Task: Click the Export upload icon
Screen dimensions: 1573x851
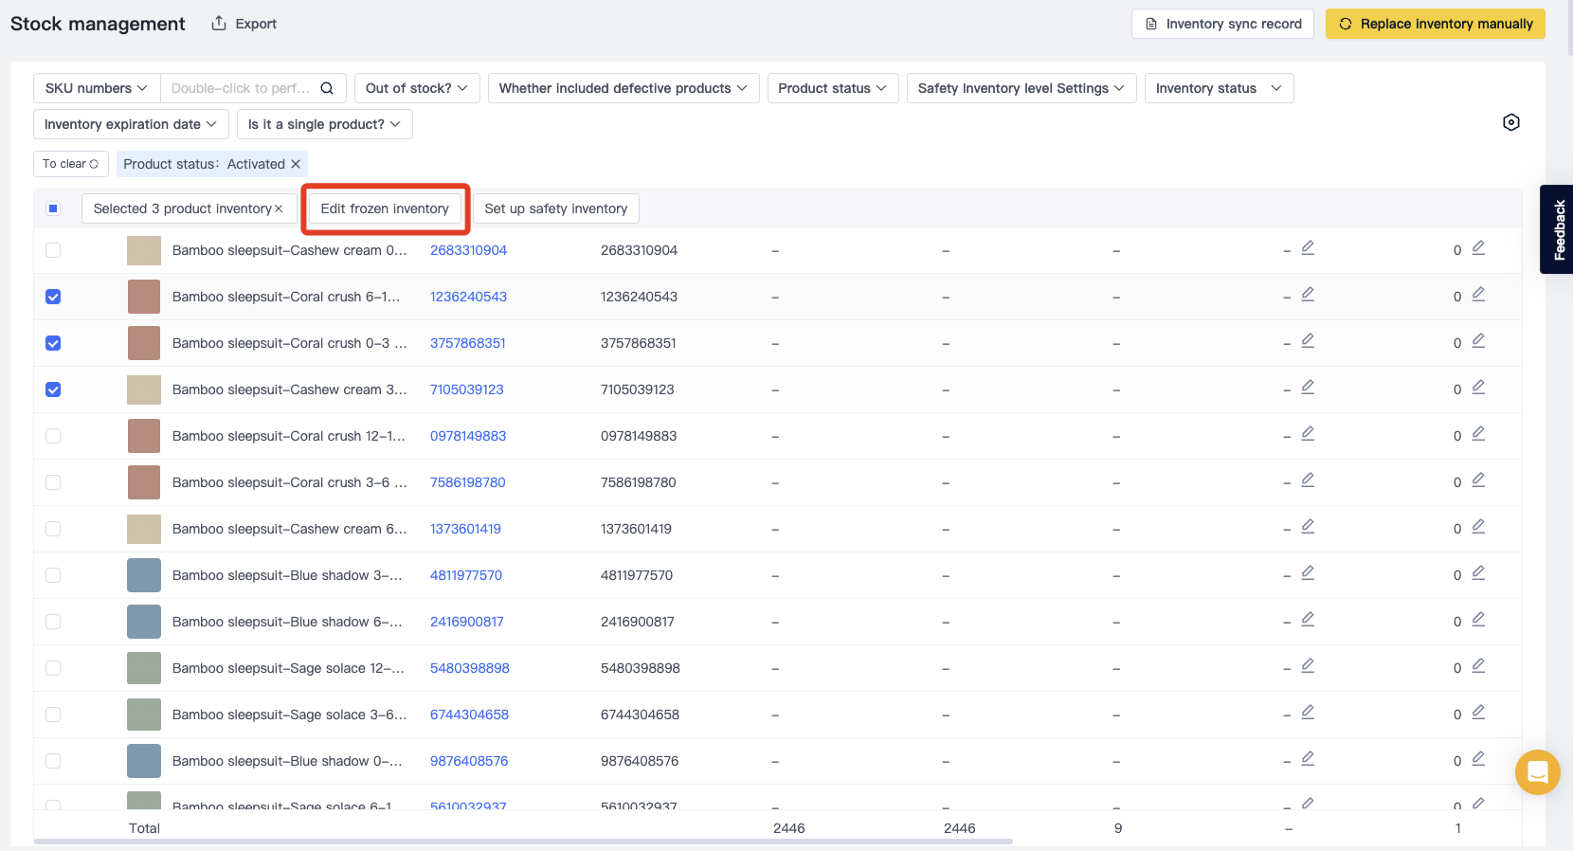Action: pyautogui.click(x=219, y=24)
